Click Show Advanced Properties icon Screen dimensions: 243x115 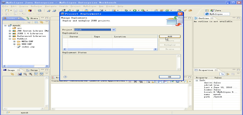tap(227, 74)
